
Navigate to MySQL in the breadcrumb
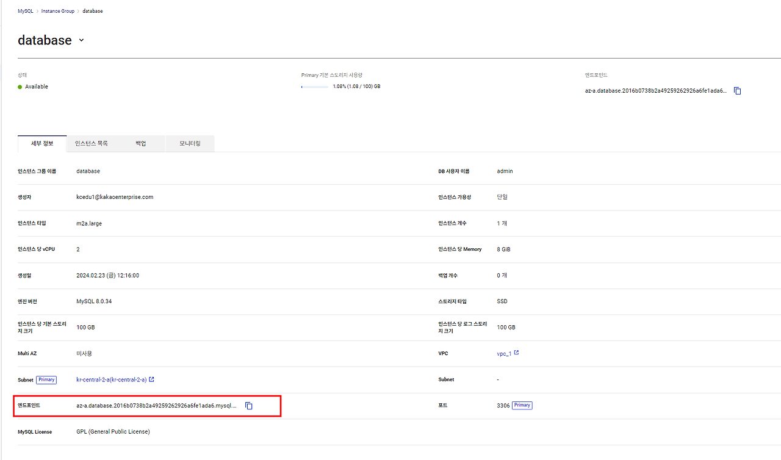coord(26,11)
